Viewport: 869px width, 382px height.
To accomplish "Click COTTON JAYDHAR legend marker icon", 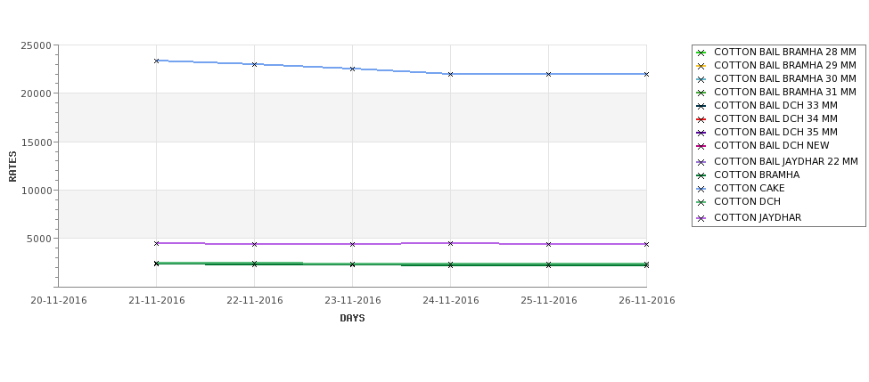I will click(x=701, y=218).
